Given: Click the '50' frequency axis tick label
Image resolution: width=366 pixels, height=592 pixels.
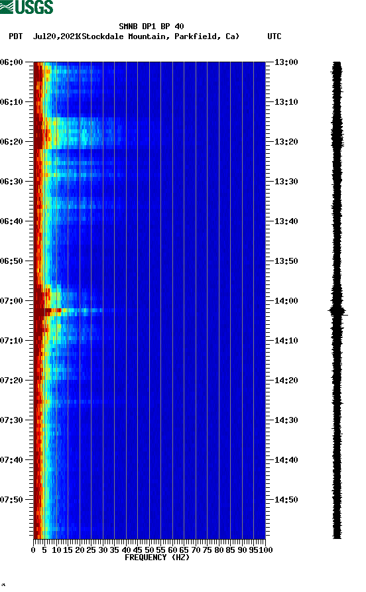Looking at the screenshot, I should (x=149, y=550).
